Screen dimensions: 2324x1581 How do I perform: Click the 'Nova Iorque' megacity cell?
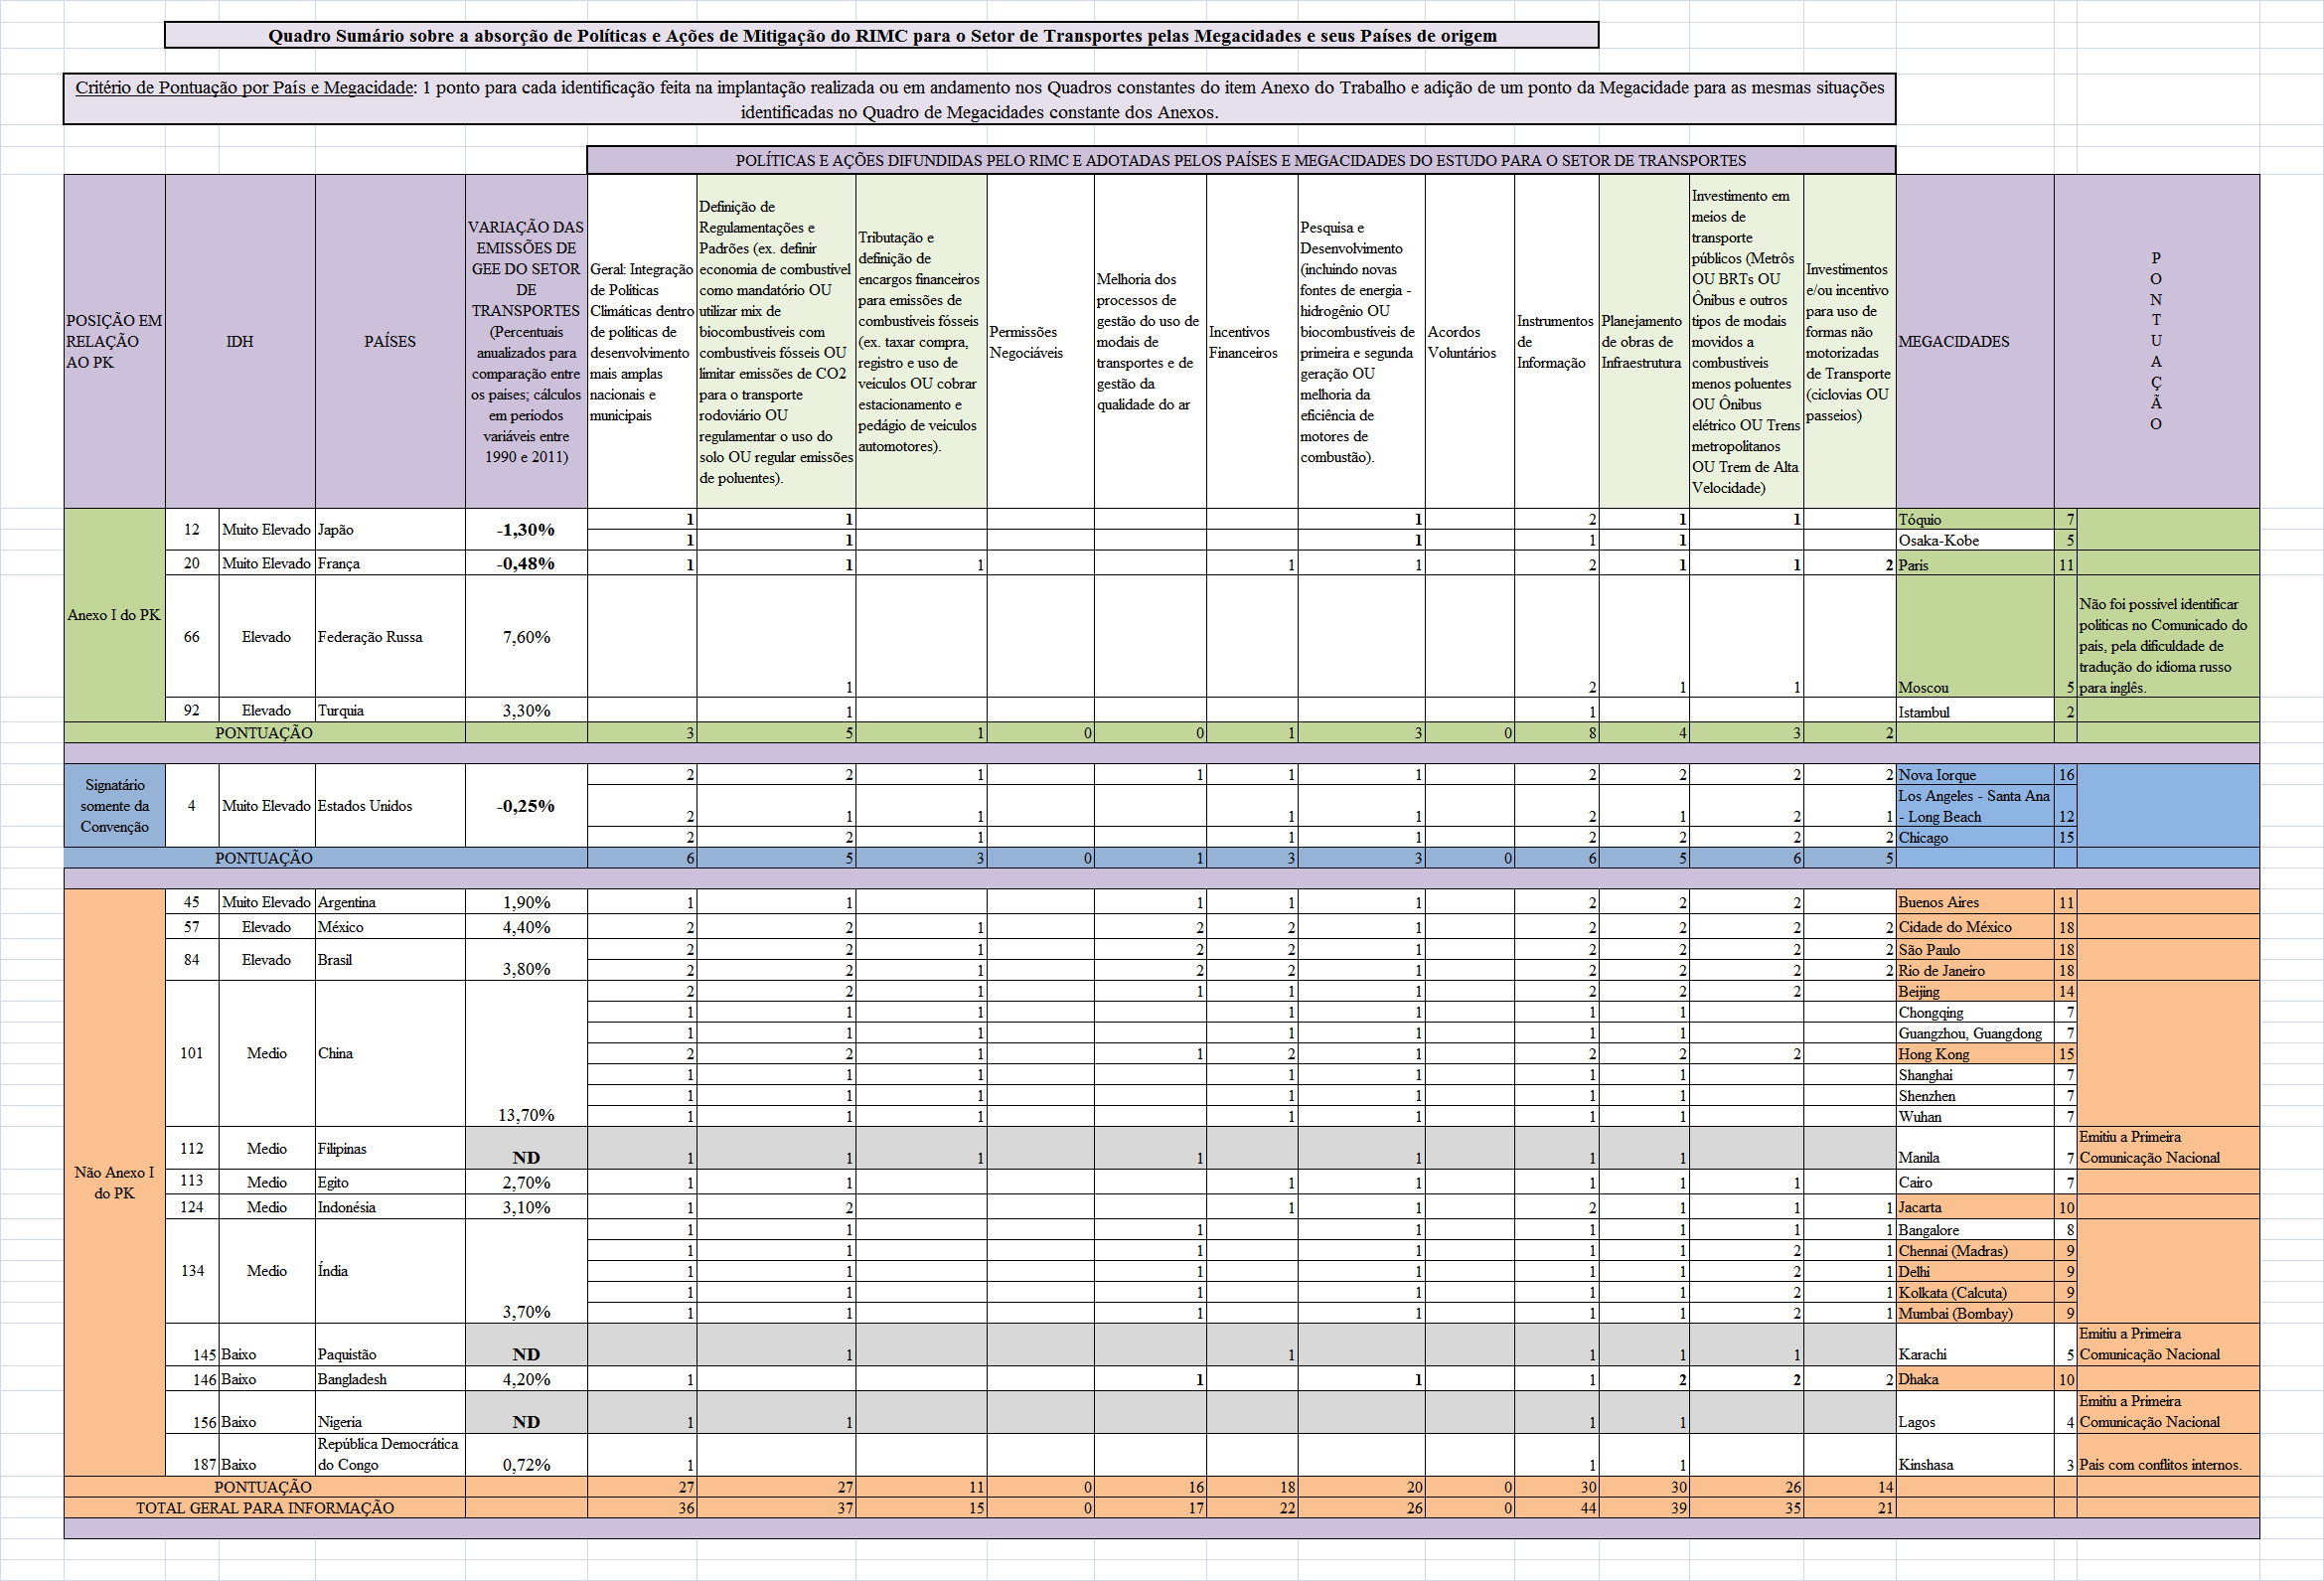point(1975,774)
